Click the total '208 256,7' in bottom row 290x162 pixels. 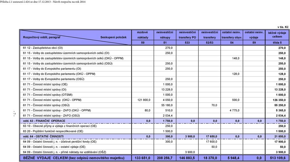point(165,158)
